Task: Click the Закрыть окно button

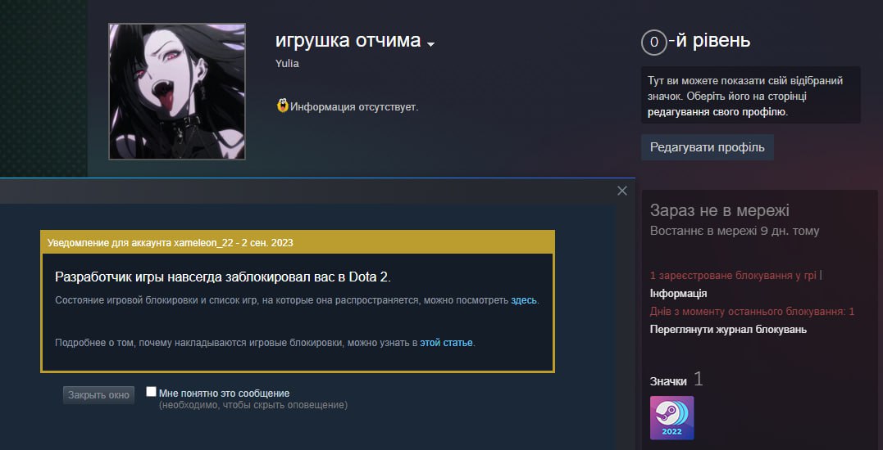Action: point(98,395)
